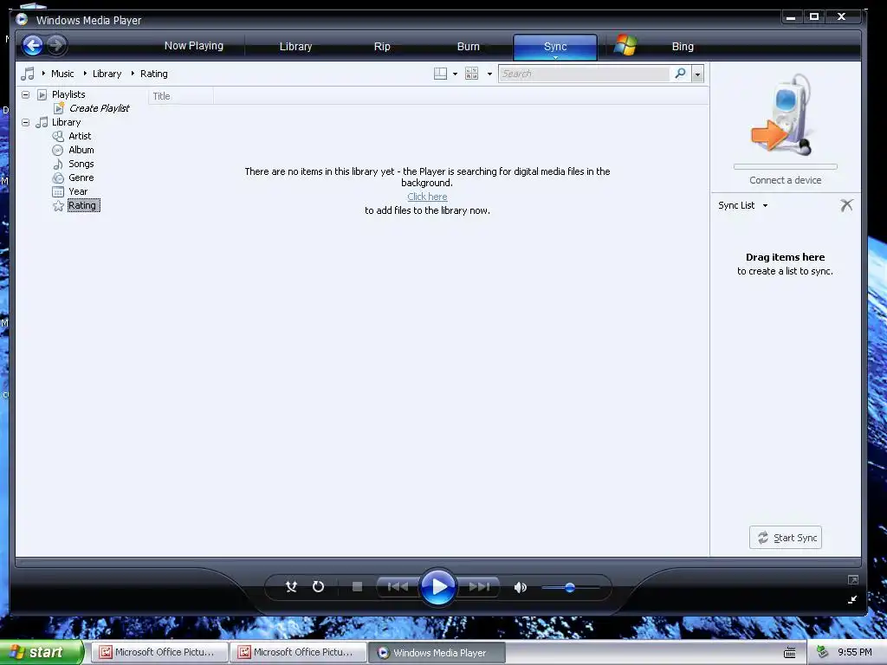
Task: Click the search magnifier icon
Action: [x=681, y=74]
